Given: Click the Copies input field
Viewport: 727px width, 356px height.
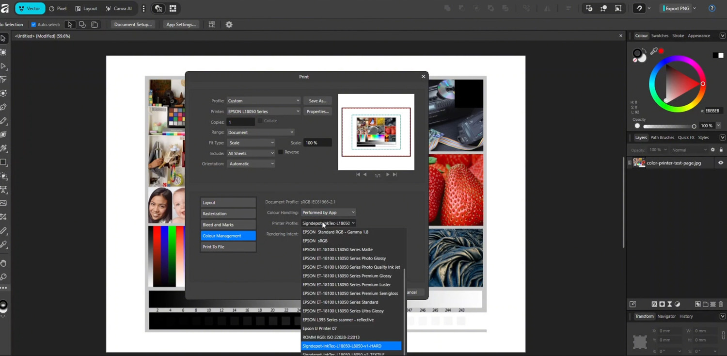Looking at the screenshot, I should (240, 122).
